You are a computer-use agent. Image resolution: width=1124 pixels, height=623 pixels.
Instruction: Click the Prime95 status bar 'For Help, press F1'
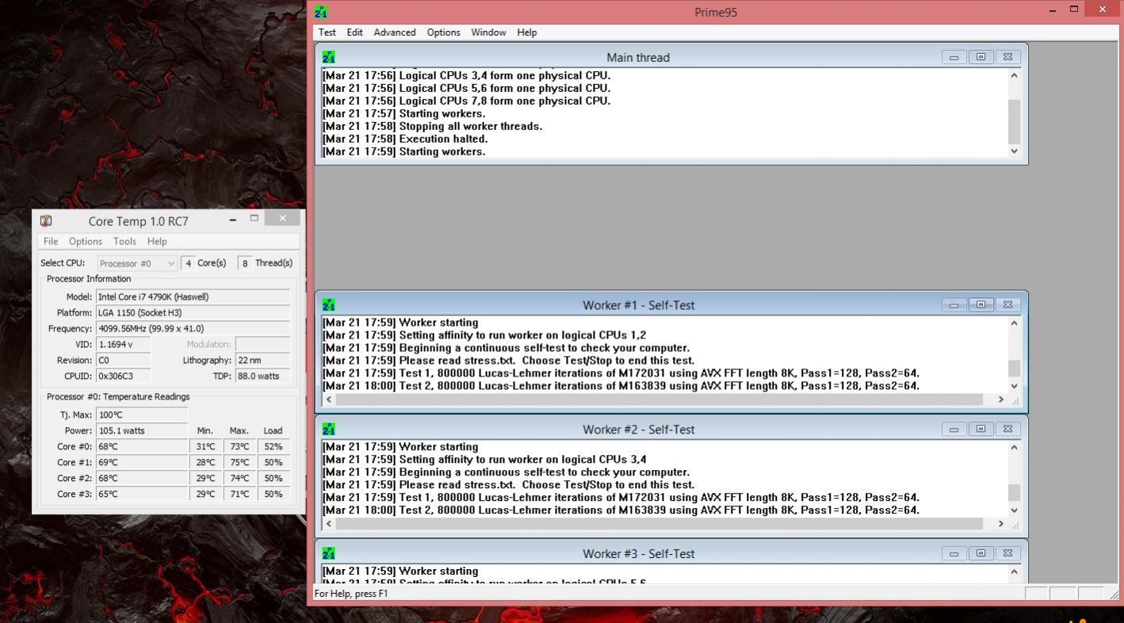(x=351, y=593)
